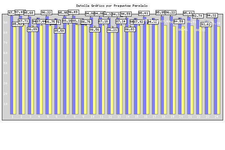Click y-axis value 40
The height and width of the screenshot is (150, 225).
pos(6,73)
